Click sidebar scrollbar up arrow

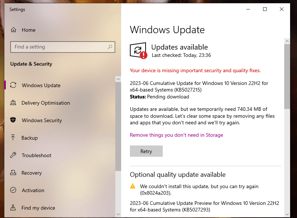pos(118,79)
